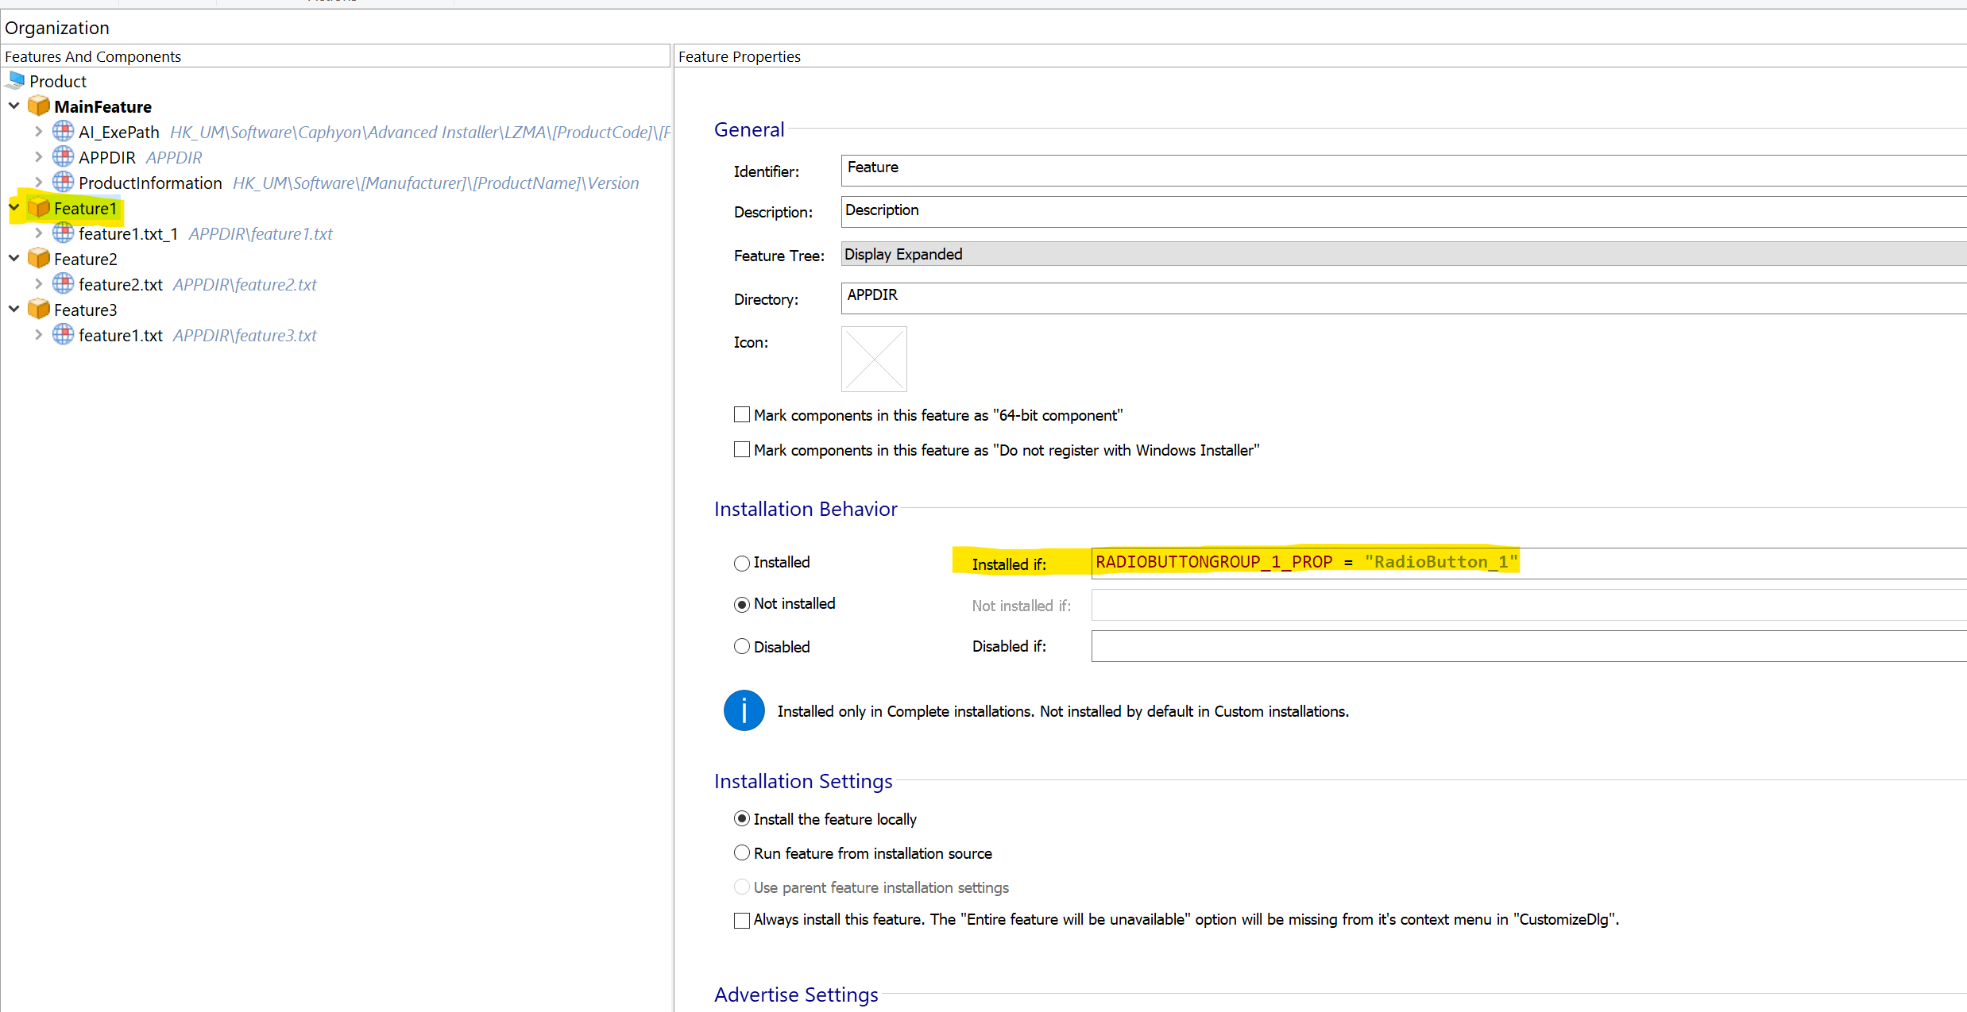This screenshot has height=1012, width=1967.
Task: Click the feature1.txt component icon under Feature3
Action: coord(64,334)
